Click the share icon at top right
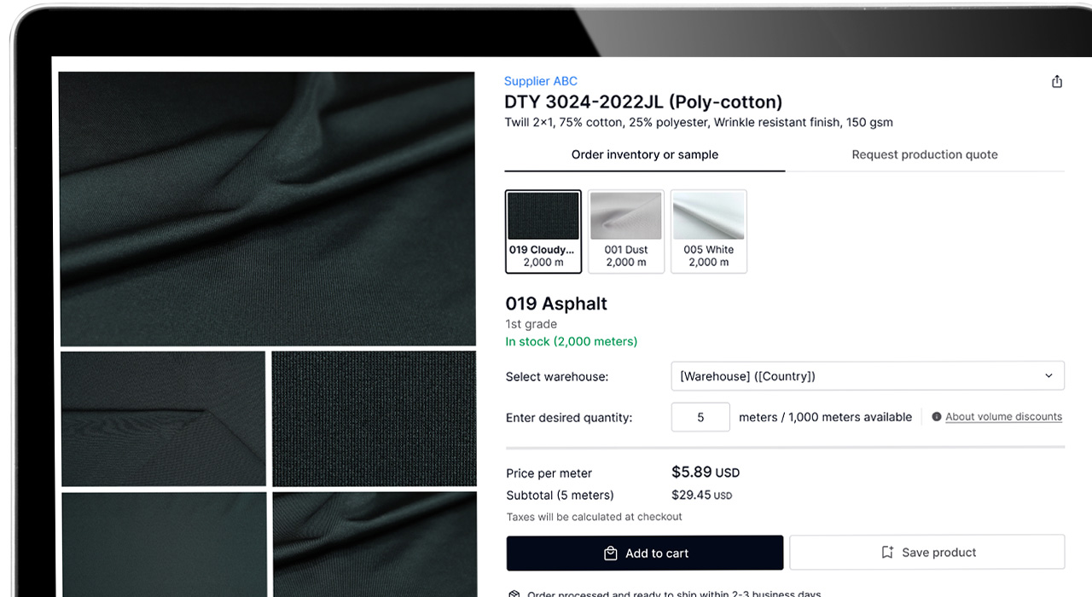This screenshot has width=1092, height=597. (1057, 82)
